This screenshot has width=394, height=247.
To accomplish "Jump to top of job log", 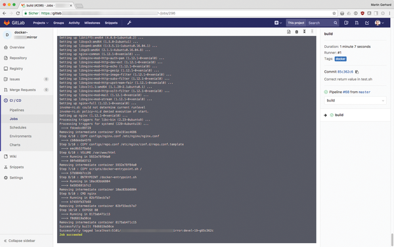I will click(x=304, y=31).
